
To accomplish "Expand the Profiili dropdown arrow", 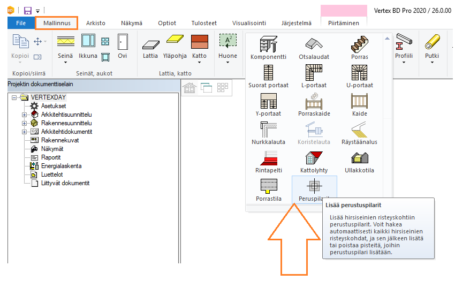I will 404,63.
